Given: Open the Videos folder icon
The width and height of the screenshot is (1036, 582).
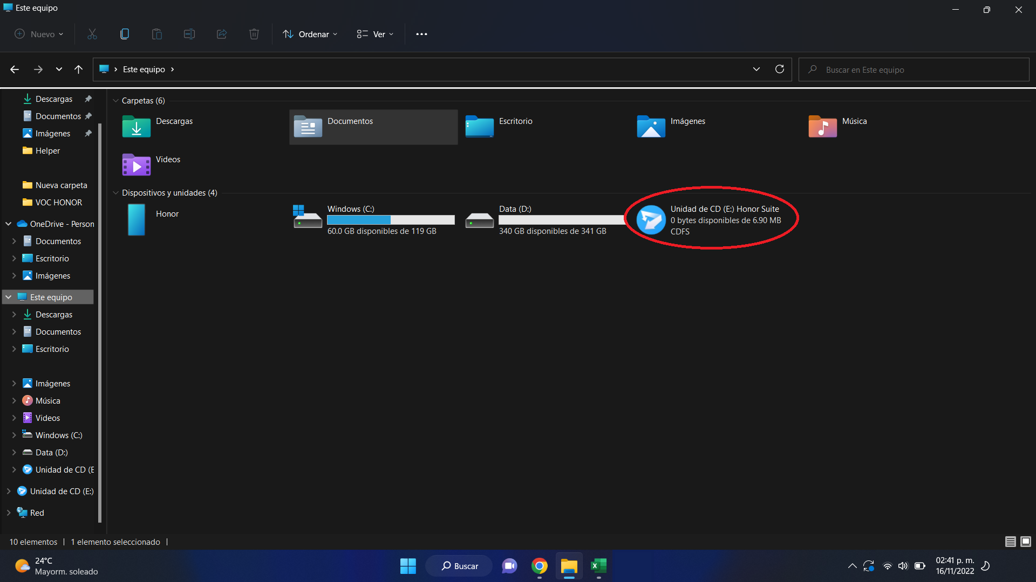Looking at the screenshot, I should [137, 165].
